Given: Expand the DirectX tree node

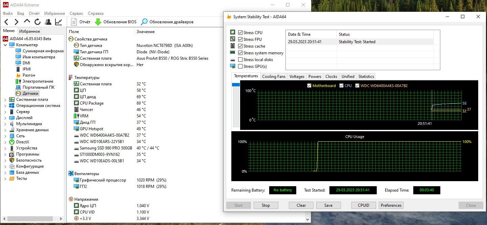Looking at the screenshot, I should pos(5,142).
